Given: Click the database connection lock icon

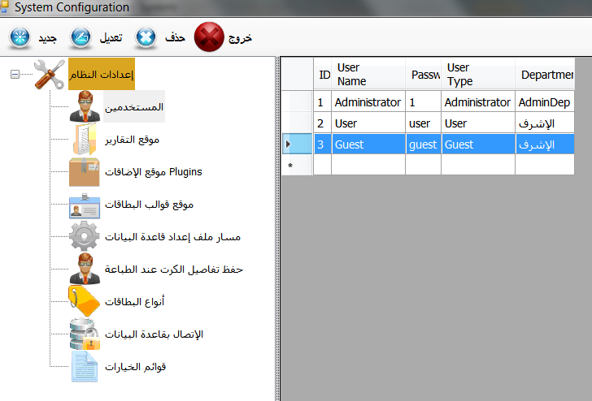Looking at the screenshot, I should (x=85, y=334).
